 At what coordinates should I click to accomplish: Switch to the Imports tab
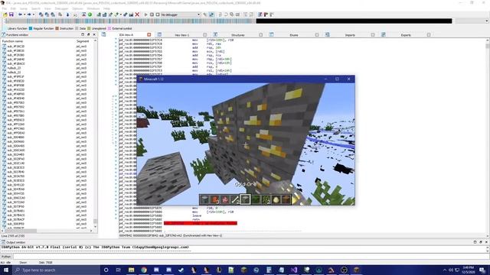pyautogui.click(x=350, y=35)
